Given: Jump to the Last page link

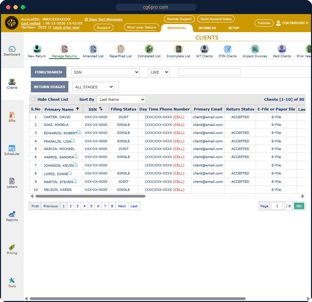Looking at the screenshot, I should tap(134, 206).
